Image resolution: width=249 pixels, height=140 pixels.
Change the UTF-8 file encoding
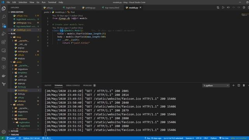tap(198, 138)
